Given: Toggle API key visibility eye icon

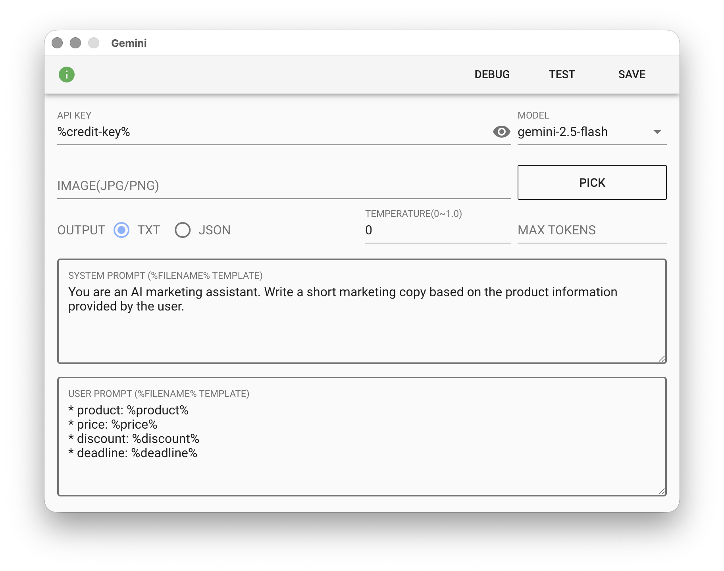Looking at the screenshot, I should point(501,132).
